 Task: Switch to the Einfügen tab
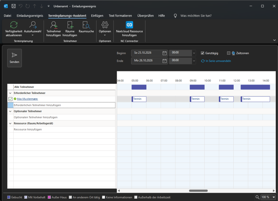(x=97, y=16)
